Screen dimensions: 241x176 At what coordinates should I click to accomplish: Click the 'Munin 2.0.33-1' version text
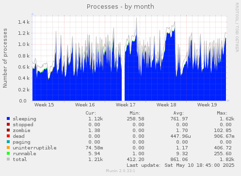pos(120,171)
